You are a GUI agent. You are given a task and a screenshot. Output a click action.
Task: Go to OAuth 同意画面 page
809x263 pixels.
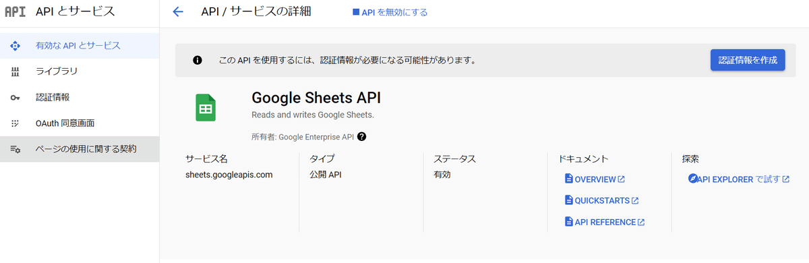point(80,123)
